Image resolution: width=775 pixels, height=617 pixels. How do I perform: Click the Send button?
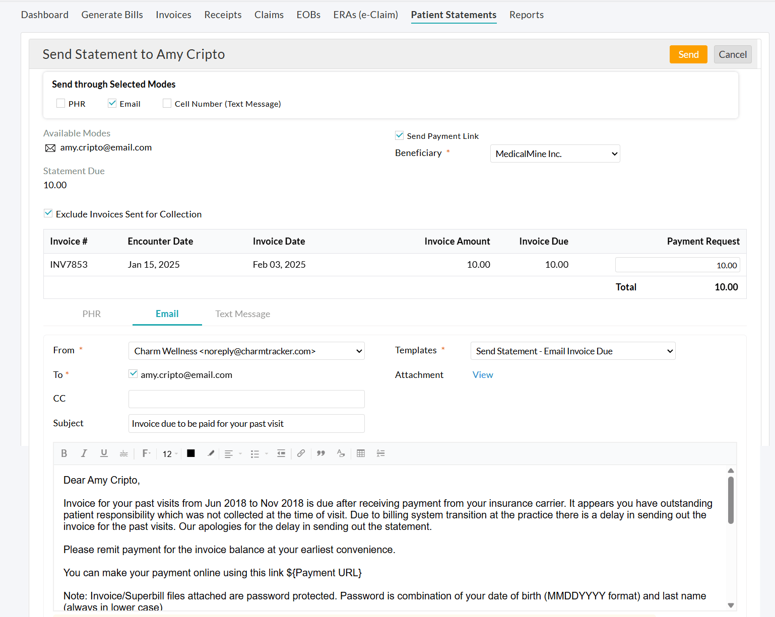pos(688,54)
